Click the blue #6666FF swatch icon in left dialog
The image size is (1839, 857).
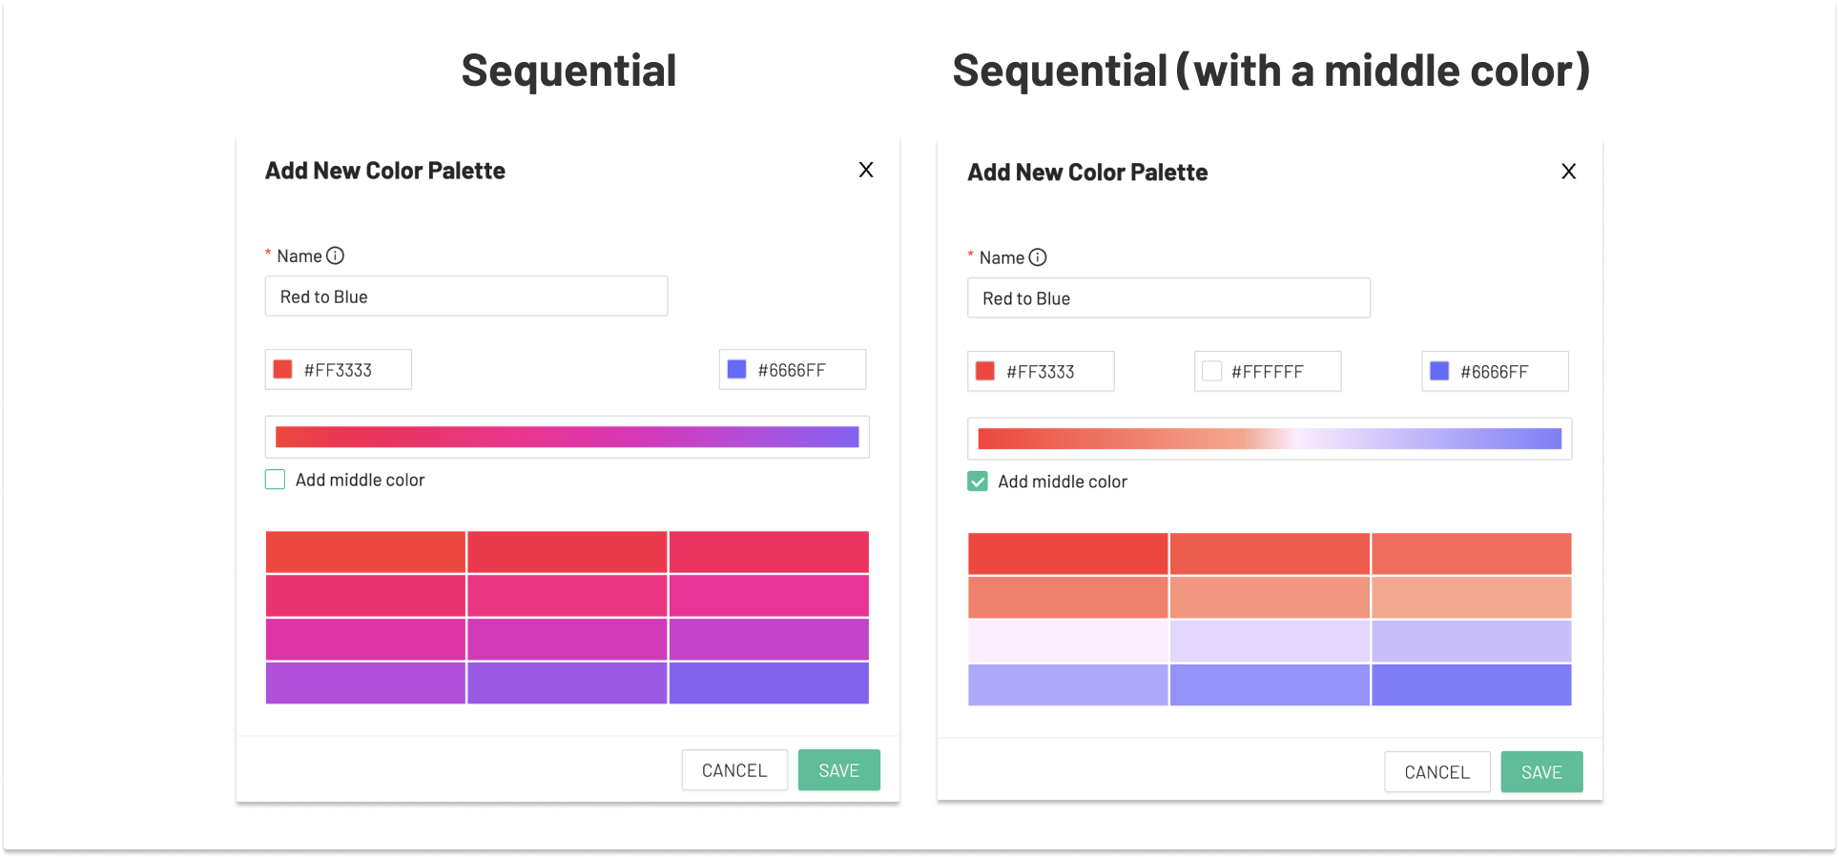pos(736,368)
